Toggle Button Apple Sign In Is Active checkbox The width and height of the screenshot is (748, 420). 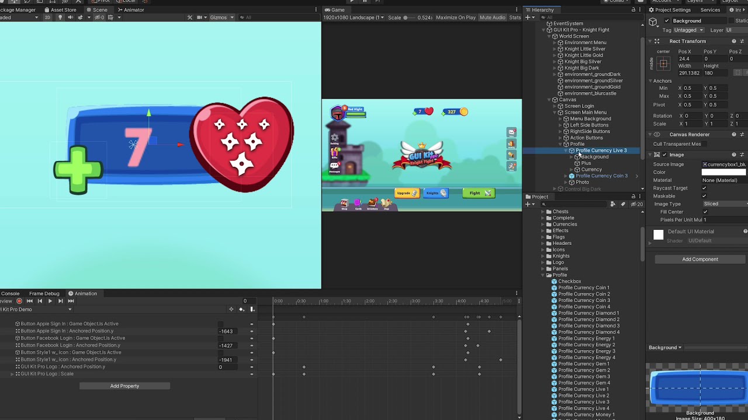pyautogui.click(x=220, y=324)
